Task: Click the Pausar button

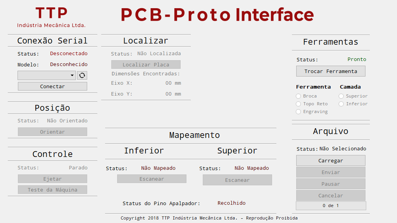Action: click(x=331, y=184)
